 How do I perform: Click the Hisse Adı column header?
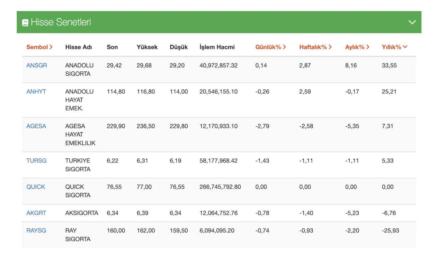pos(78,47)
